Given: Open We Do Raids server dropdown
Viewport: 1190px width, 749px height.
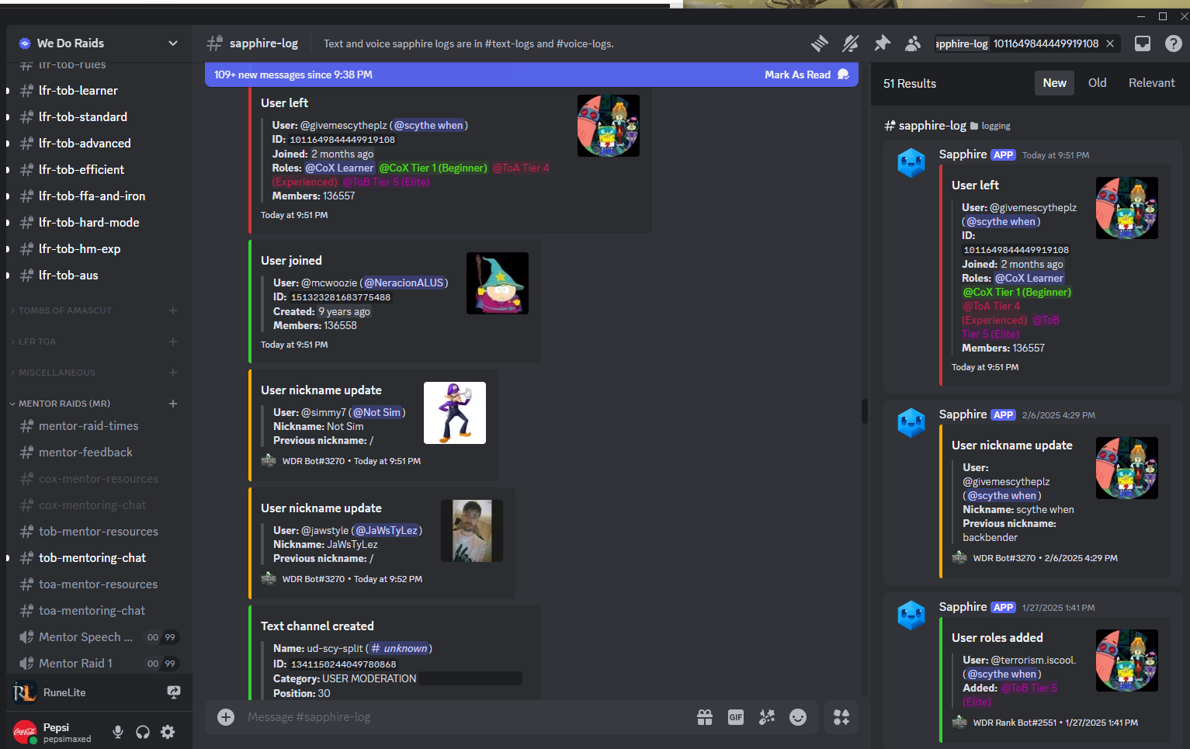Looking at the screenshot, I should (x=173, y=43).
